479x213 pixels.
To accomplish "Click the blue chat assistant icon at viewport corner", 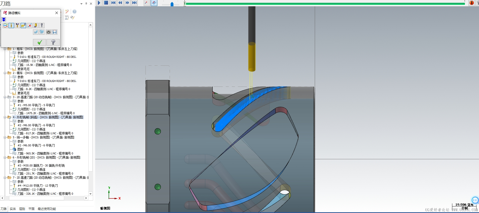I will pyautogui.click(x=475, y=200).
